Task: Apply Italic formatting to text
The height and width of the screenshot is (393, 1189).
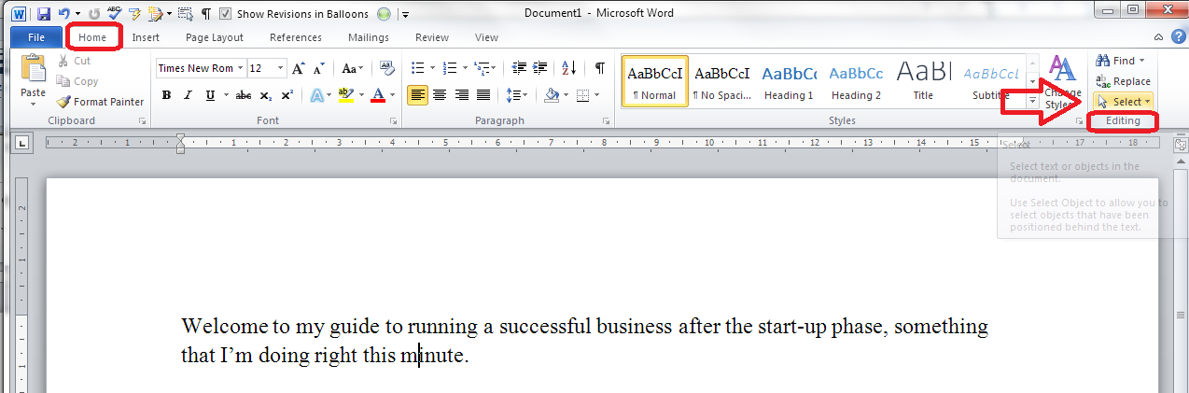Action: 189,95
